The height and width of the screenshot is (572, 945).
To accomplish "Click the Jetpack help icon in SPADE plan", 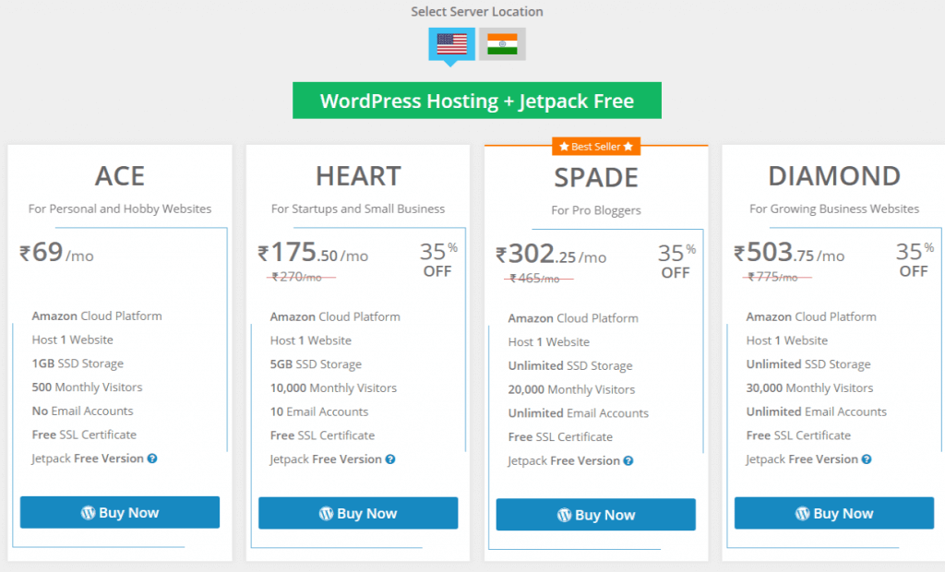I will pyautogui.click(x=628, y=461).
